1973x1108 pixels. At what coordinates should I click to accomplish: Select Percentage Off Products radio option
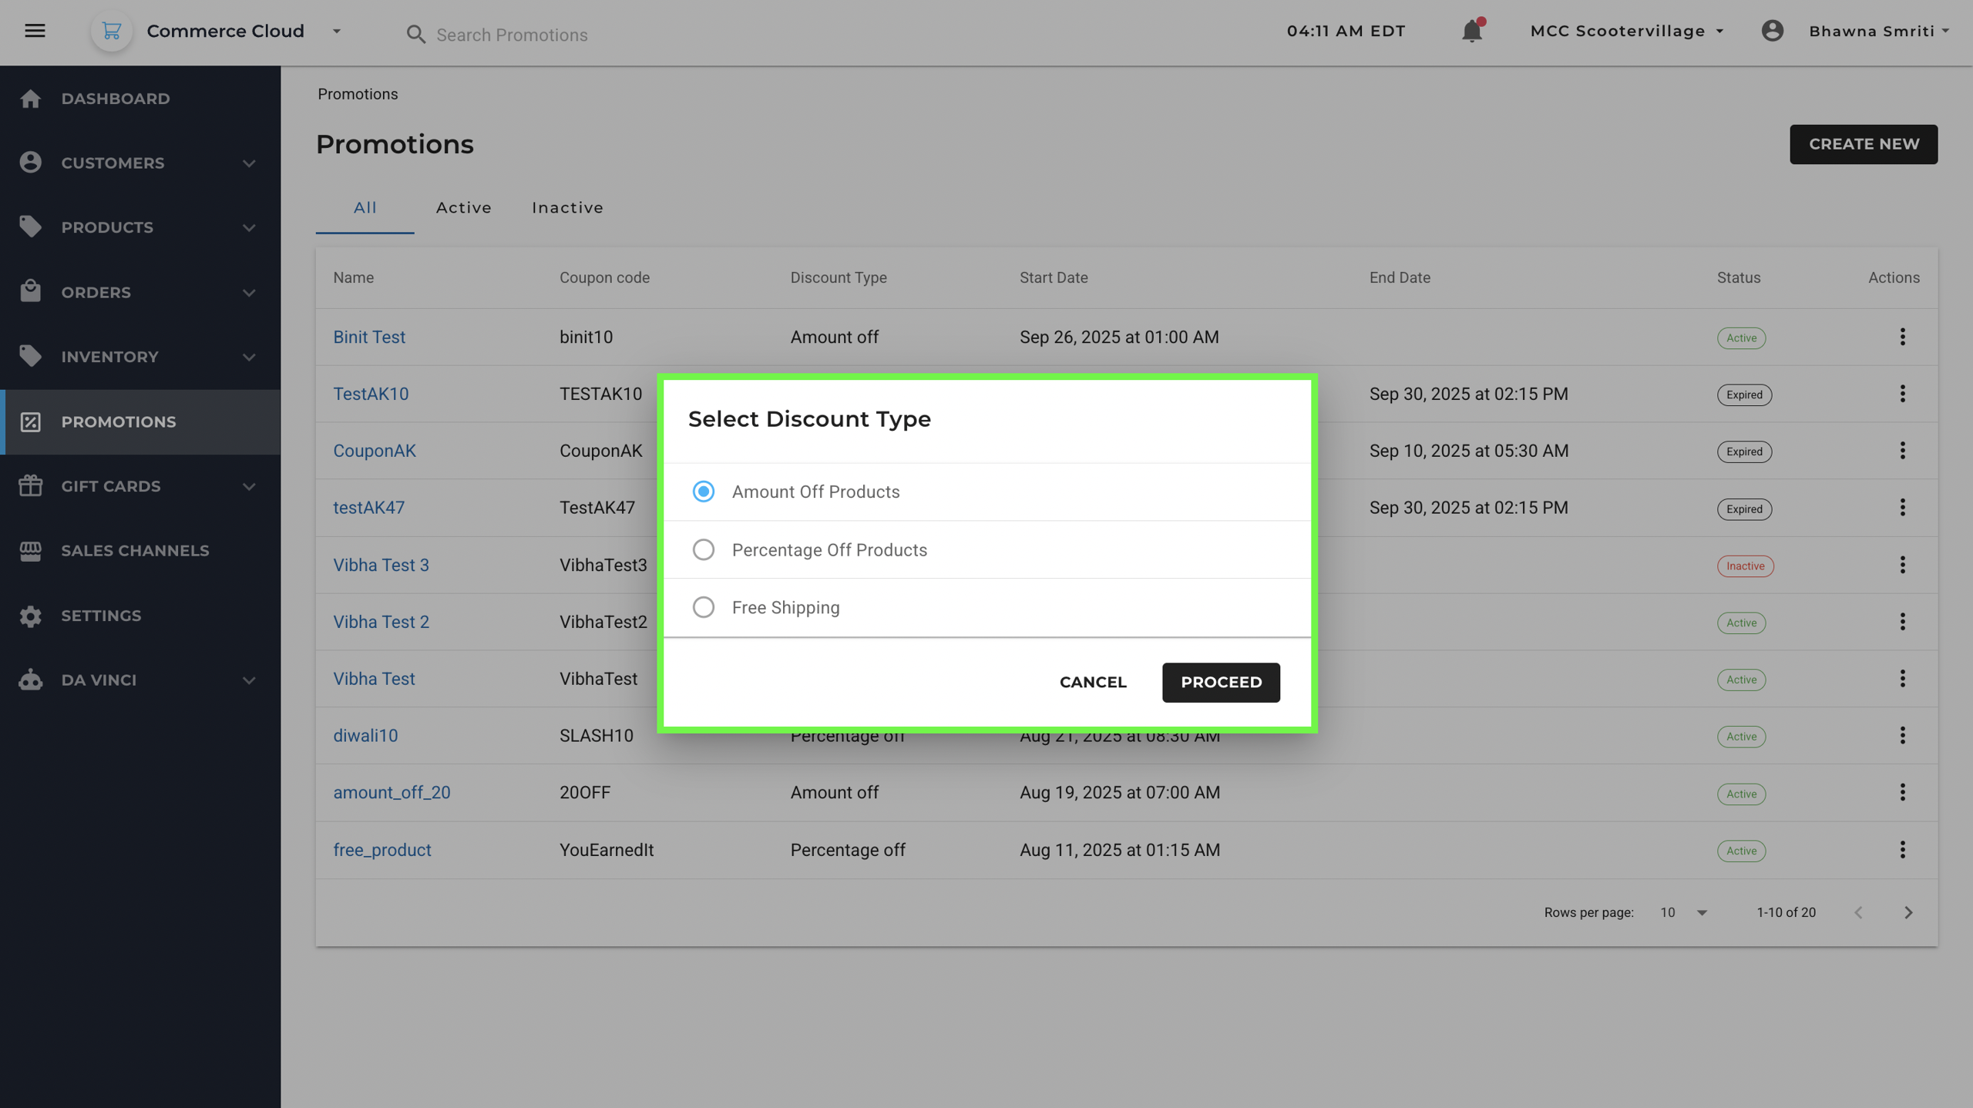pyautogui.click(x=703, y=549)
